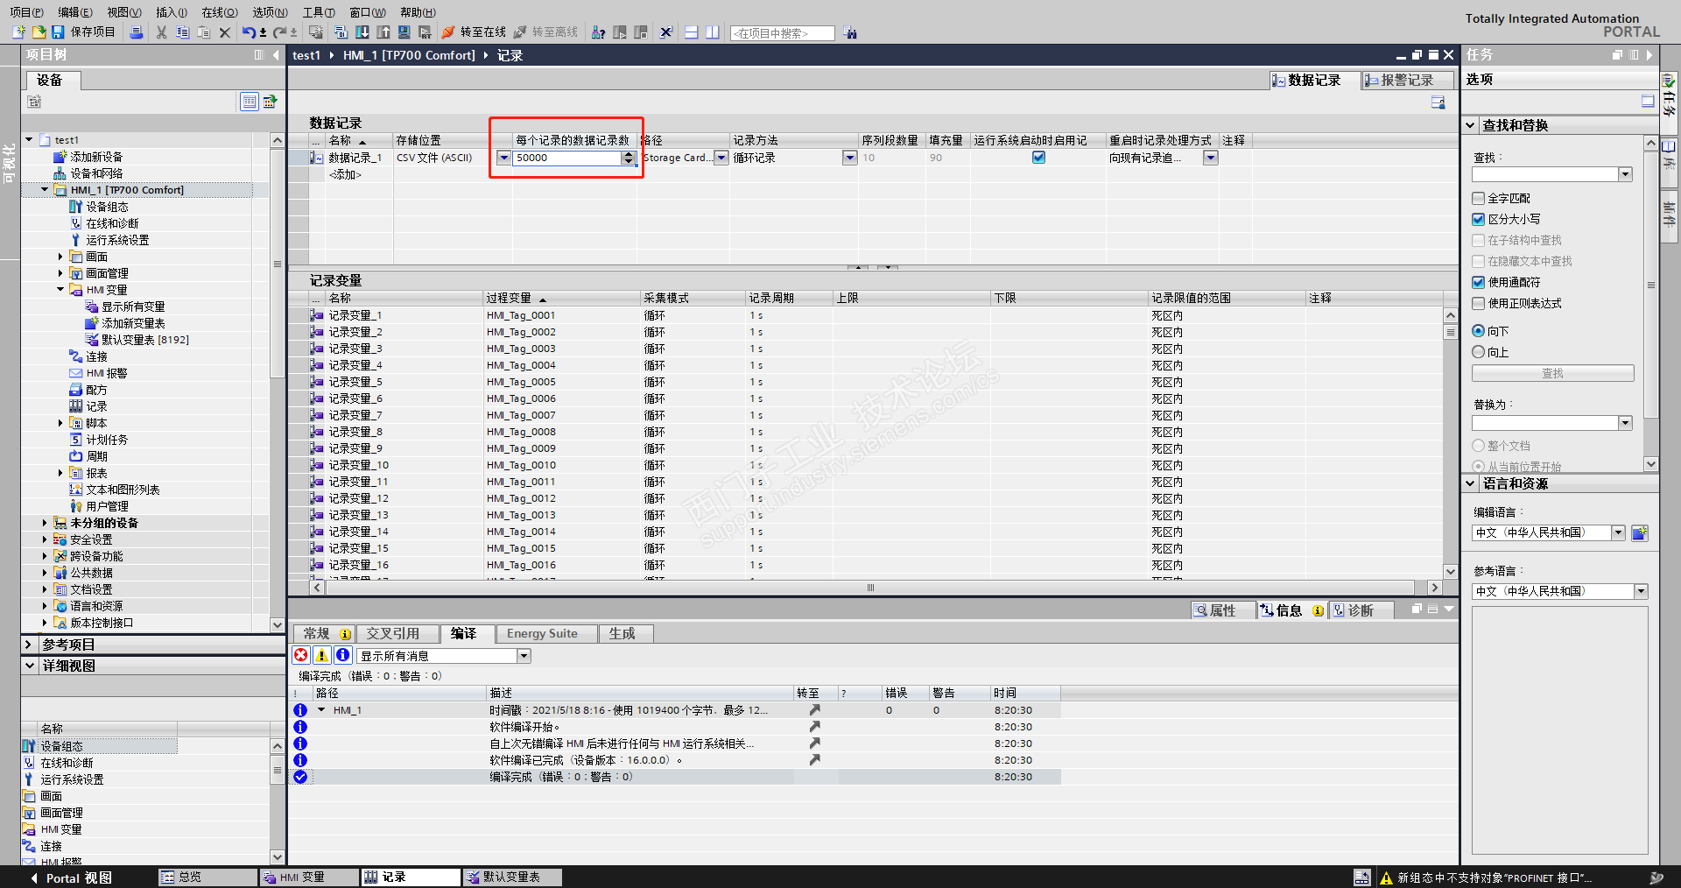The height and width of the screenshot is (888, 1681).
Task: Click the column settings icon above data logs
Action: pyautogui.click(x=1438, y=102)
